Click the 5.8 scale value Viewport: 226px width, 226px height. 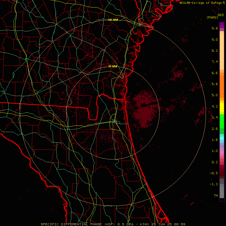[215, 84]
